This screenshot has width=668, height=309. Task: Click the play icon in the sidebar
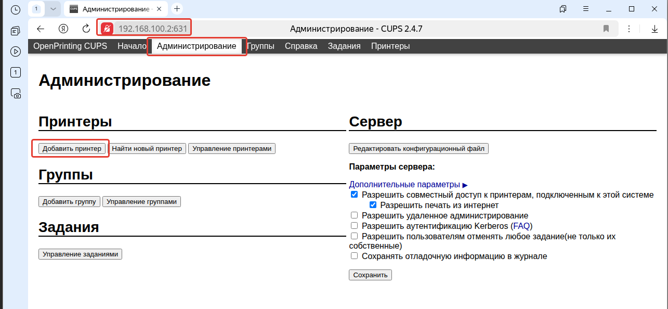16,51
